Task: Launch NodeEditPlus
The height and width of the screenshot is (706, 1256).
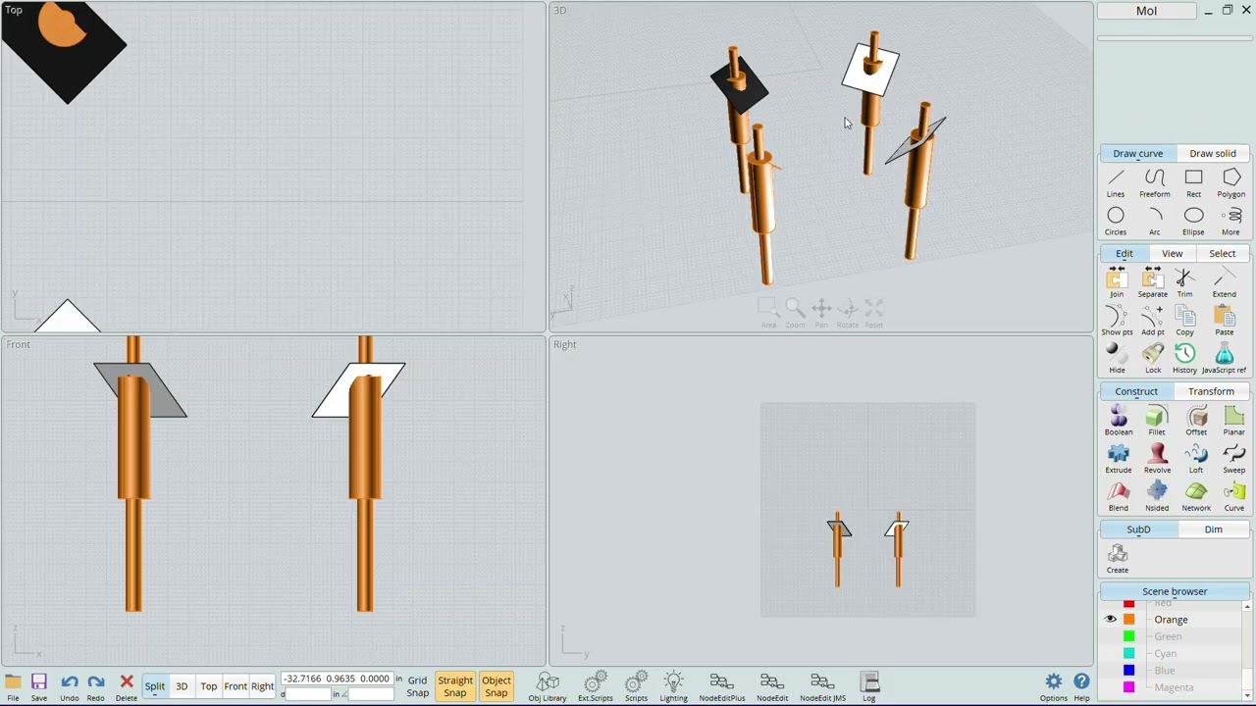Action: pyautogui.click(x=722, y=687)
